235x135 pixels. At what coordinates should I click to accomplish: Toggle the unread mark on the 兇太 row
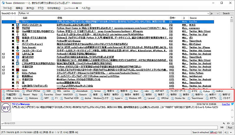pyautogui.click(x=13, y=34)
